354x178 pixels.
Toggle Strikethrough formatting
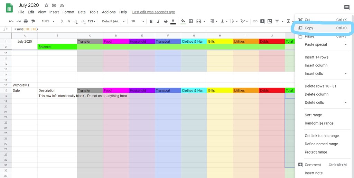pos(166,21)
